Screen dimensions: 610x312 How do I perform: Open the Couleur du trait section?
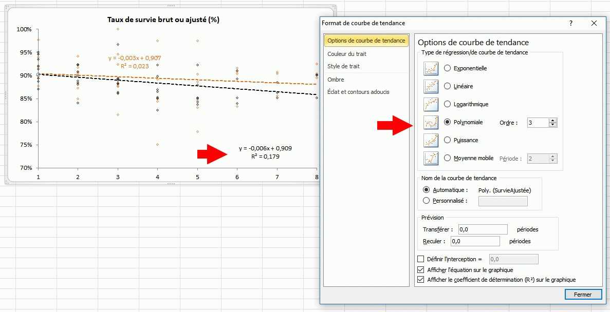(x=347, y=54)
